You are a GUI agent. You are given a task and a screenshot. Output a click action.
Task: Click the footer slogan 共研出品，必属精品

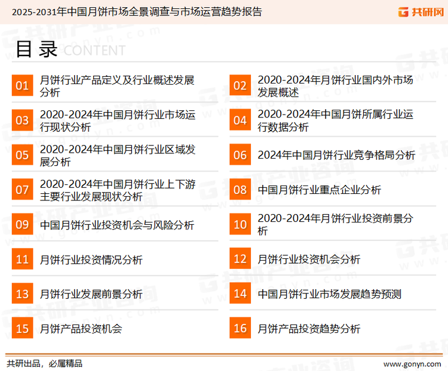coord(45,364)
